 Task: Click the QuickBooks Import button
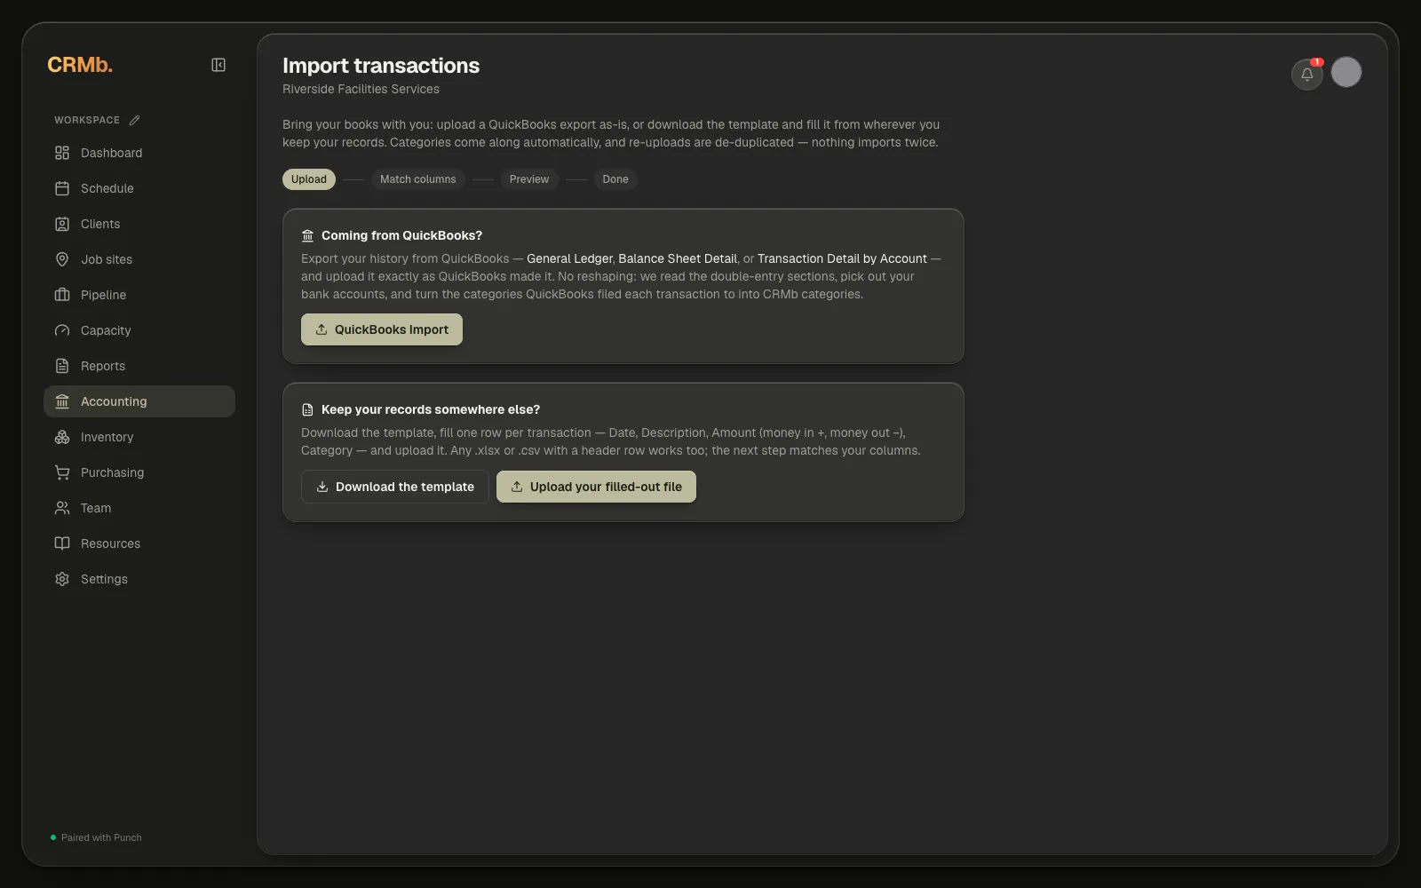[382, 329]
